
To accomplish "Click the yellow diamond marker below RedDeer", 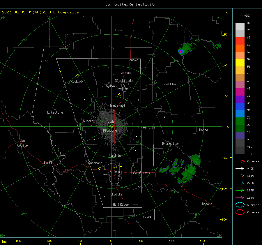I will [120, 95].
